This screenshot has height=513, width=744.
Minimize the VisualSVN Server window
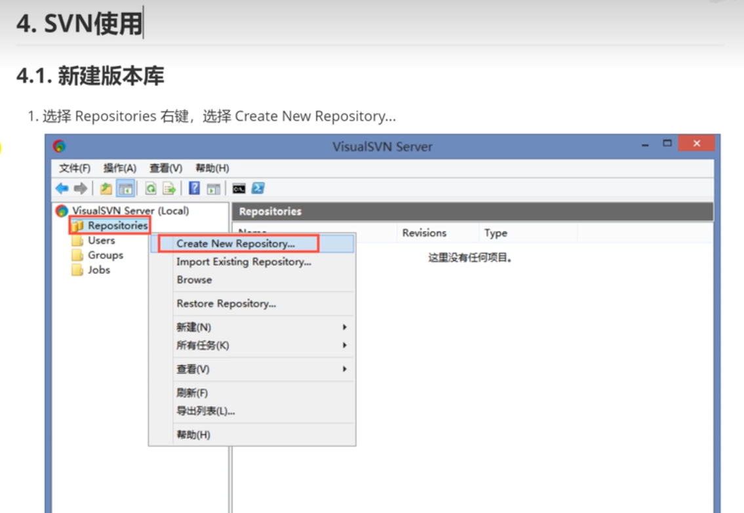645,144
